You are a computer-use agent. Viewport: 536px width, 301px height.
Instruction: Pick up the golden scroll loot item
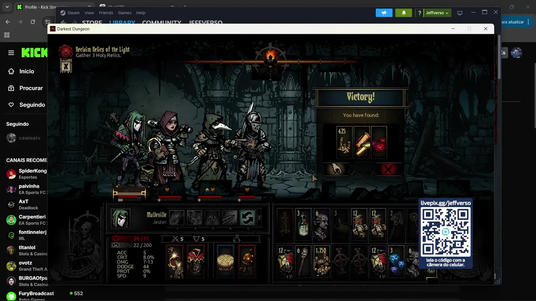point(361,142)
